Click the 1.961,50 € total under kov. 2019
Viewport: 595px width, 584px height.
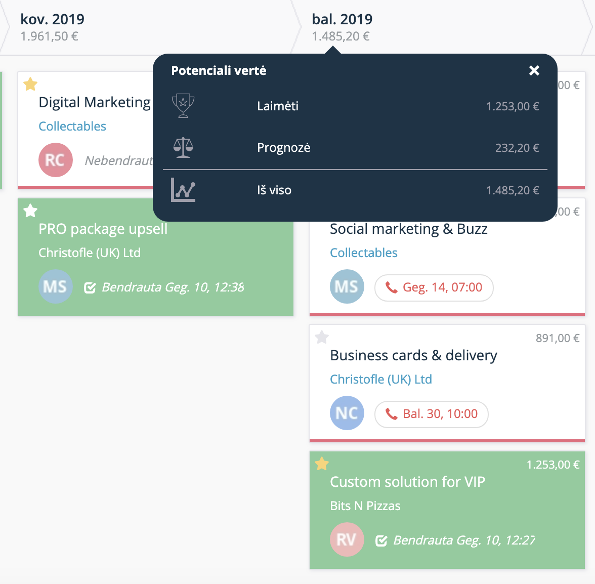point(50,36)
